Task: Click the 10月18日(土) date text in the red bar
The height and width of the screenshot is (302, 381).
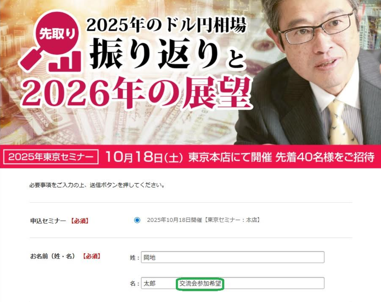Action: [144, 157]
